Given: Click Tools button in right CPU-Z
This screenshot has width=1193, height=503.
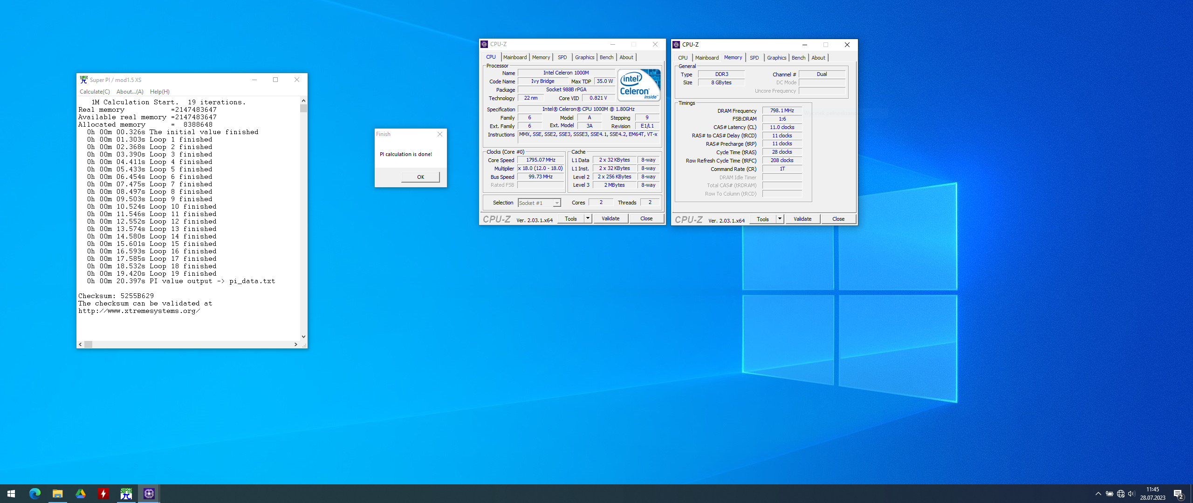Looking at the screenshot, I should [x=762, y=219].
